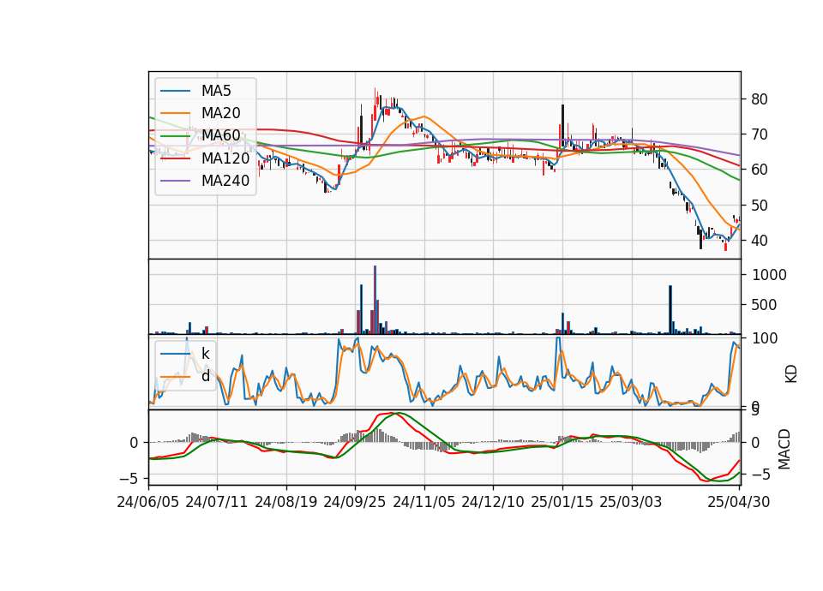Click the 24/08/19 date axis label
823x591 pixels.
point(286,502)
